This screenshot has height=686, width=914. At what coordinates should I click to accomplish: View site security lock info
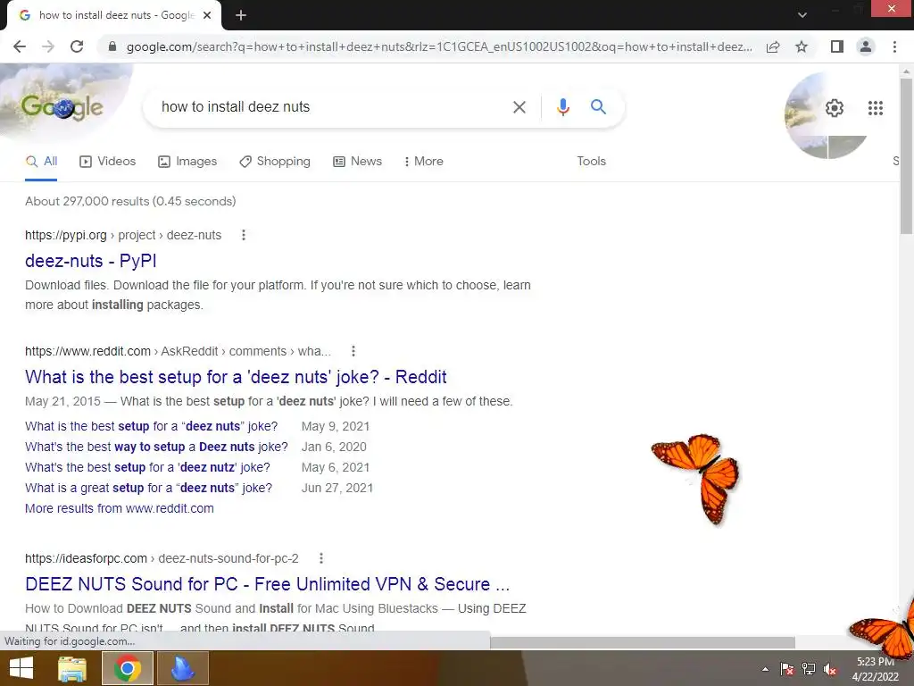click(112, 46)
